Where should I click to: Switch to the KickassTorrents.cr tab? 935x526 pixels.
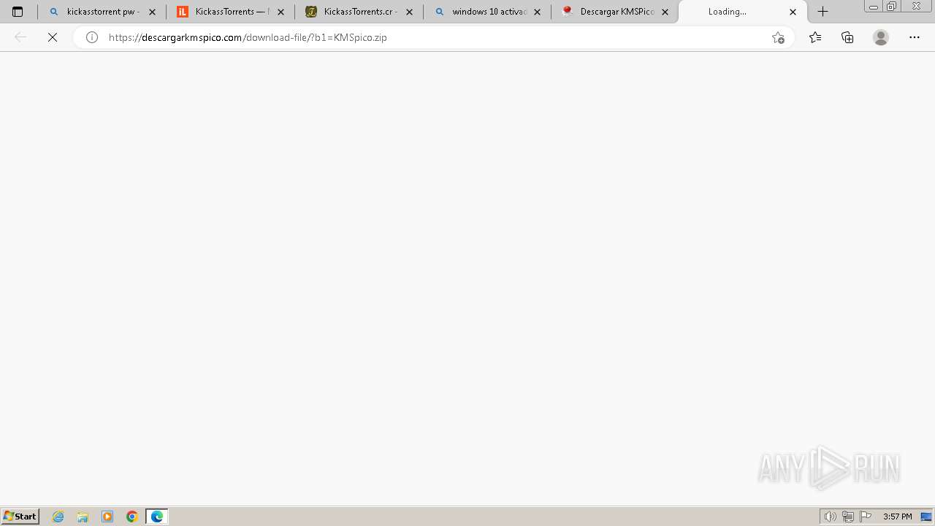[359, 12]
